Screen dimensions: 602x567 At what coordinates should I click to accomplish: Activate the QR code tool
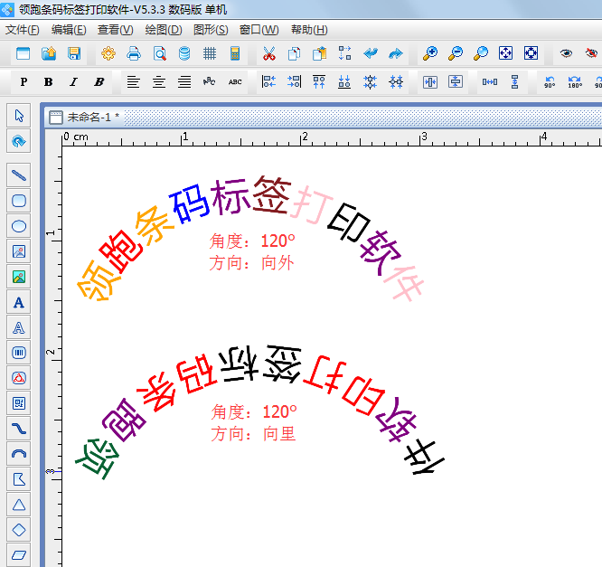[x=18, y=402]
